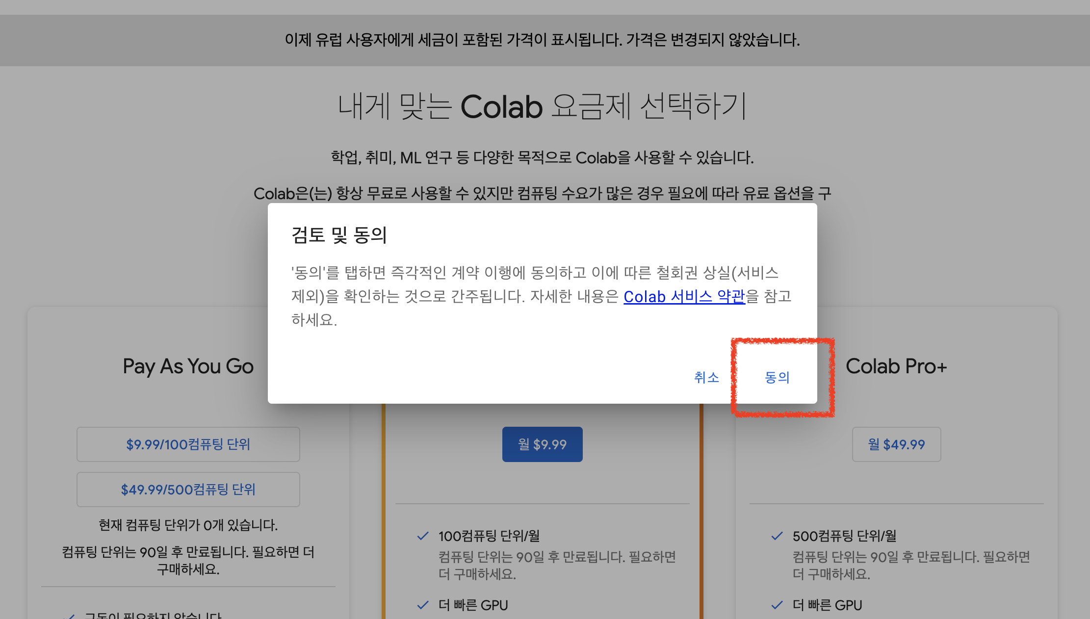Click checkmark beside 500컴퓨팅 단위/월
The height and width of the screenshot is (619, 1090).
pyautogui.click(x=777, y=536)
